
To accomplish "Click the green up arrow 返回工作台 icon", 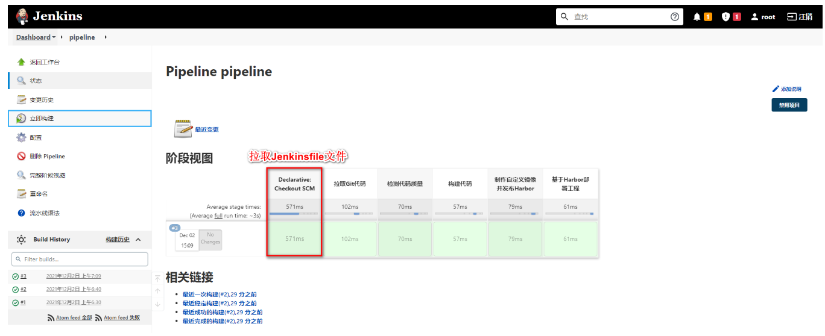I will click(21, 62).
